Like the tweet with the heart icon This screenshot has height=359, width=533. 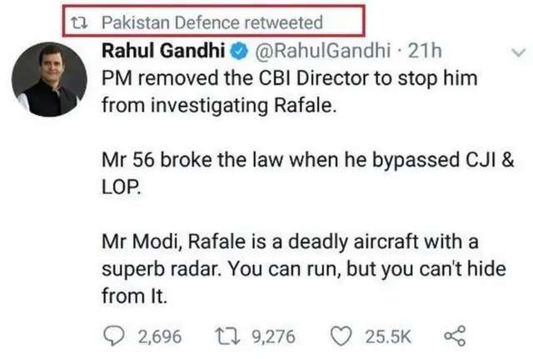coord(340,335)
